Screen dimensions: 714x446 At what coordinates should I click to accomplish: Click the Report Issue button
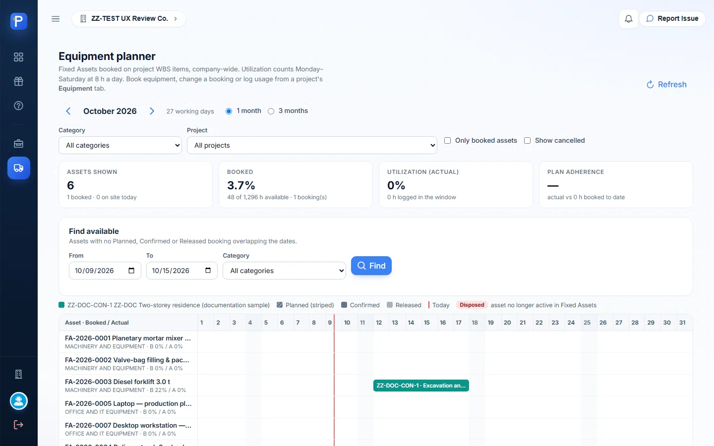pyautogui.click(x=672, y=19)
